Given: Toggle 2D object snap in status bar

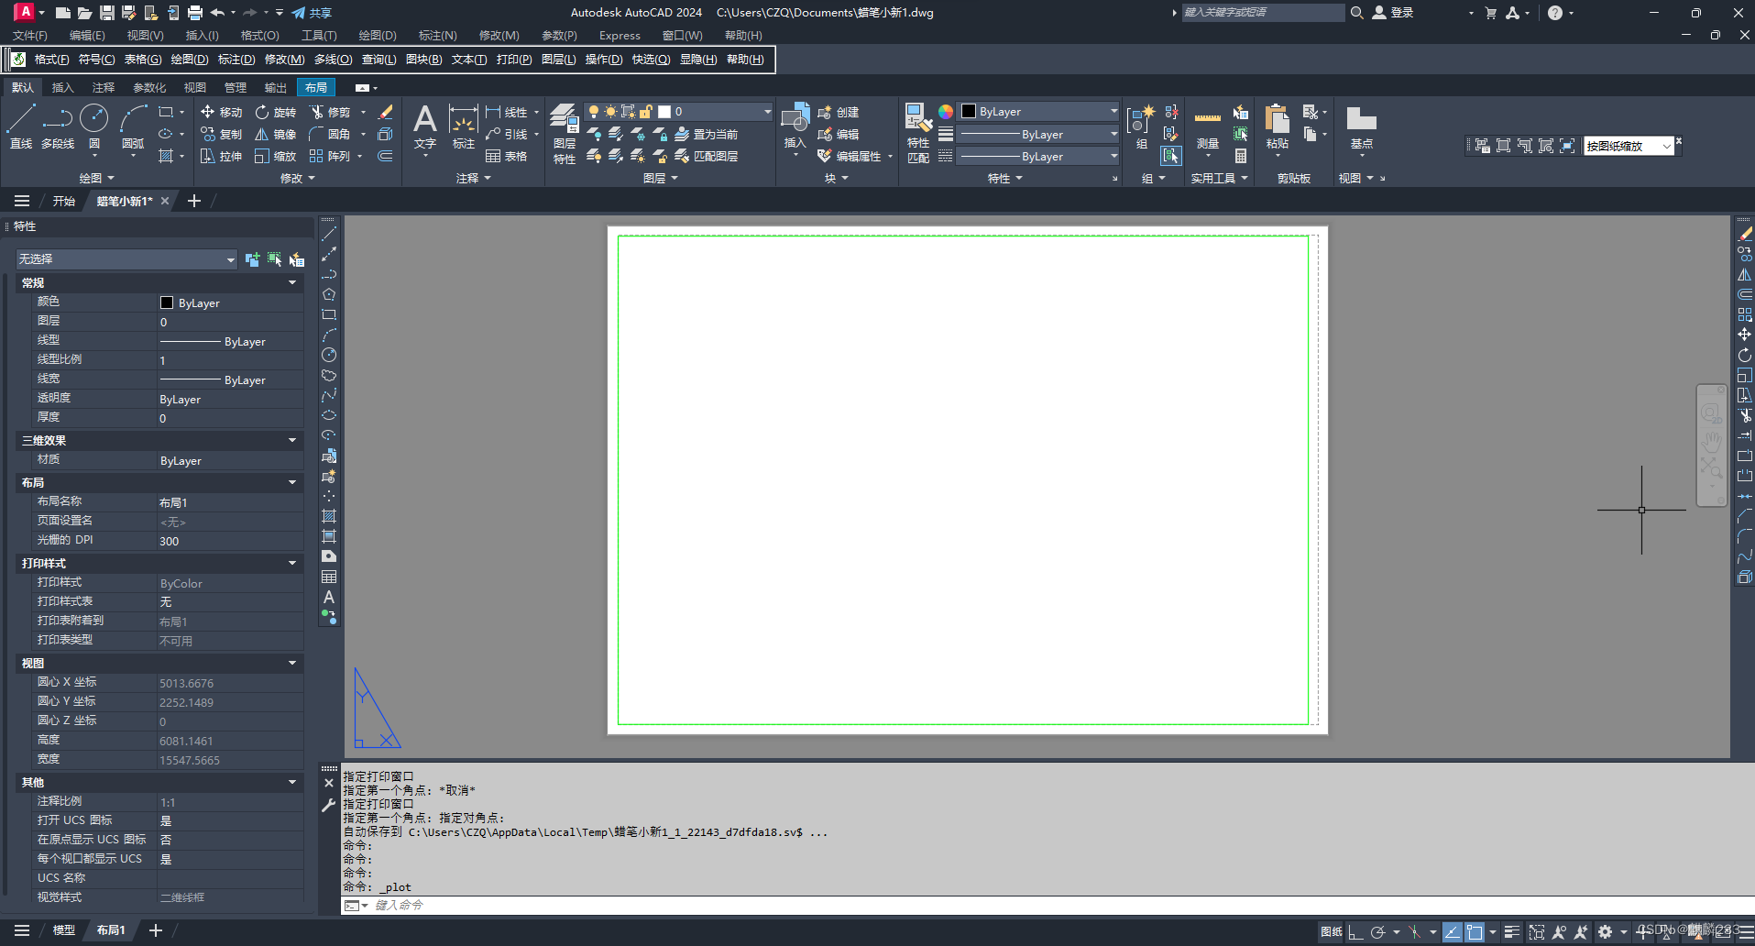Looking at the screenshot, I should 1475,931.
